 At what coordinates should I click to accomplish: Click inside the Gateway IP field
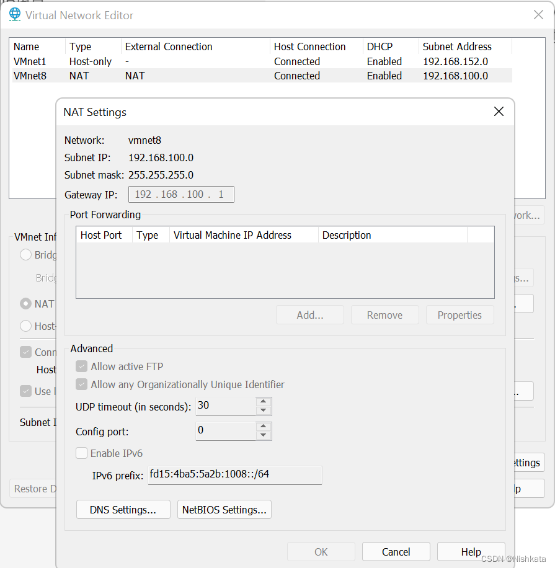pos(181,194)
